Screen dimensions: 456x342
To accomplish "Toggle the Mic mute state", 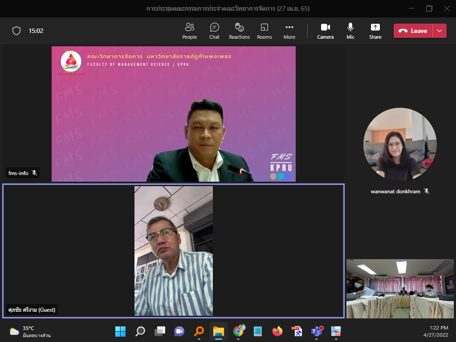I will pyautogui.click(x=350, y=31).
